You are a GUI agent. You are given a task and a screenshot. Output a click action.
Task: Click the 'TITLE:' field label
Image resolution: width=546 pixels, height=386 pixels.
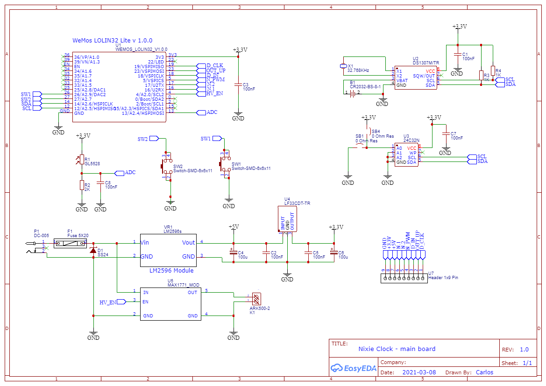point(340,344)
